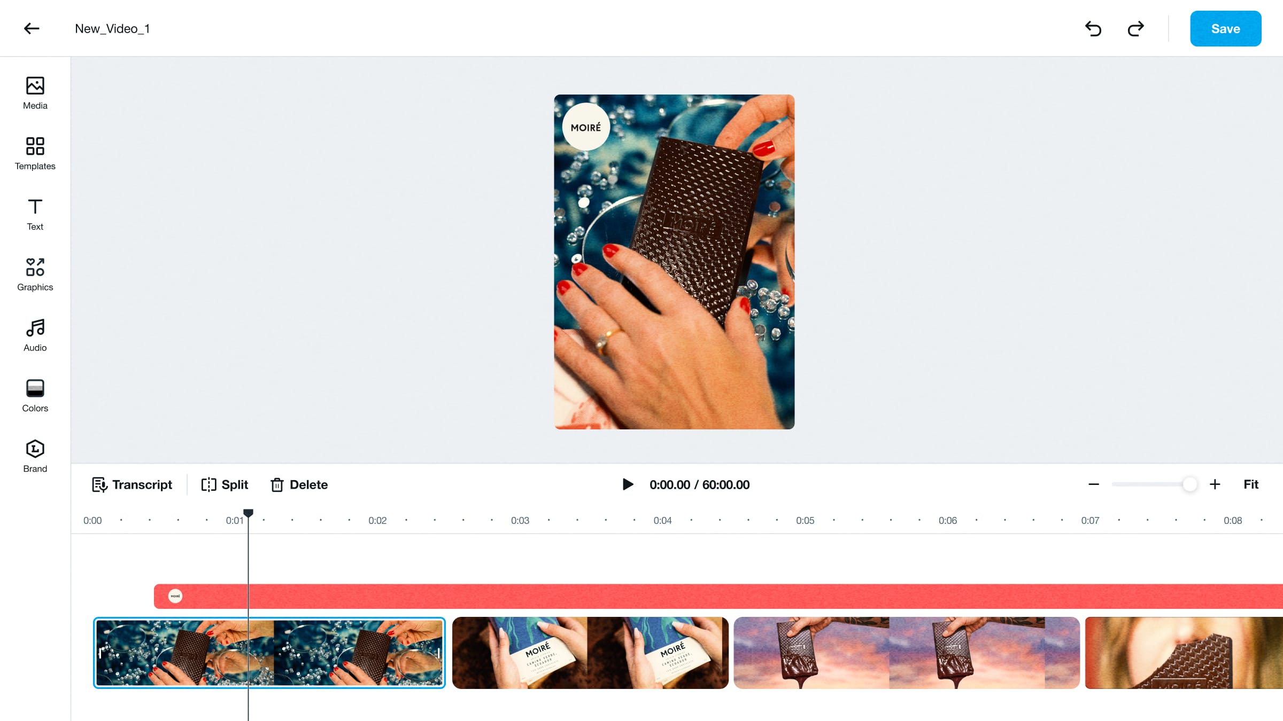Select the Graphics panel
This screenshot has width=1283, height=721.
[34, 275]
